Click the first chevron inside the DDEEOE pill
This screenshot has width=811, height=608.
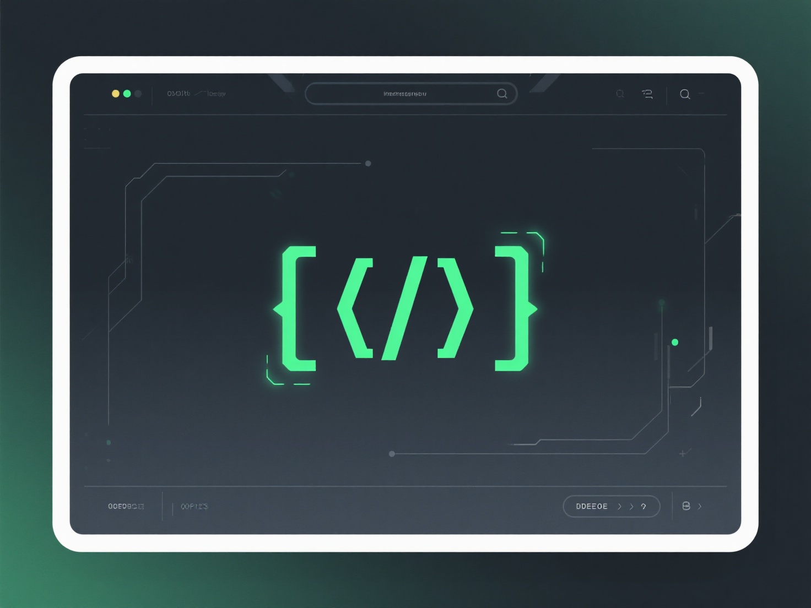(620, 507)
